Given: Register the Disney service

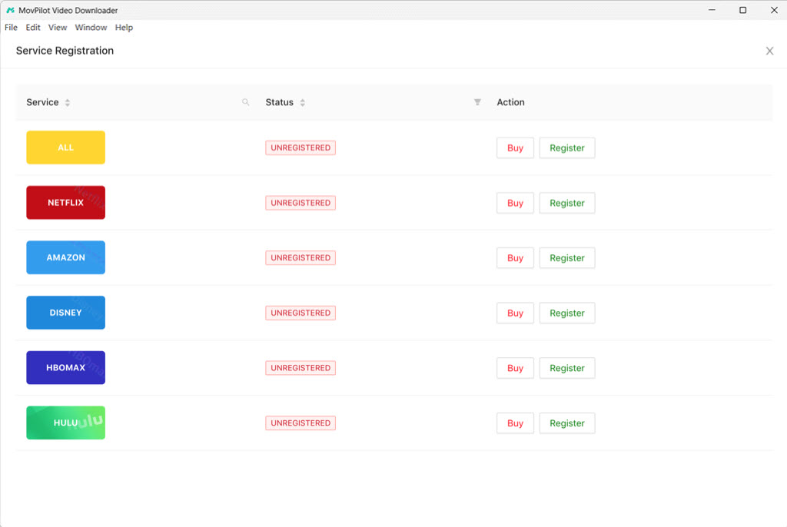Looking at the screenshot, I should (x=566, y=313).
